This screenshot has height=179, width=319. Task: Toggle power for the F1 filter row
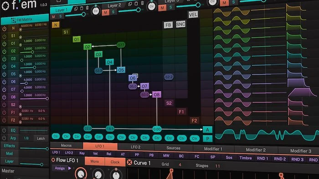(4, 112)
